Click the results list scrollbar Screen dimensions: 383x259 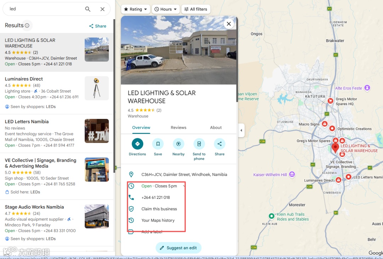click(114, 96)
